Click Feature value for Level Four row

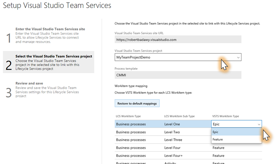[218, 148]
